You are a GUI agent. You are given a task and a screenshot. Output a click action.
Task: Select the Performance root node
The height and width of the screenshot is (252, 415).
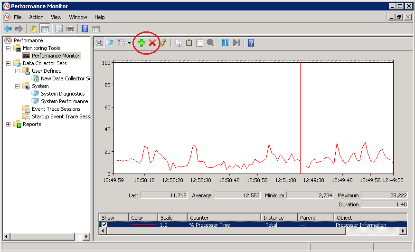tap(28, 40)
